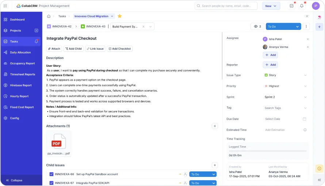Click priority icon of INNOVEXA-66

[x=180, y=174]
